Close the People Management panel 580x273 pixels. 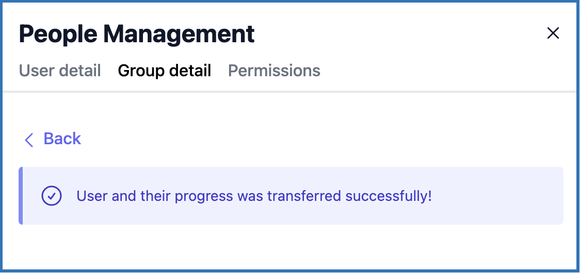553,33
